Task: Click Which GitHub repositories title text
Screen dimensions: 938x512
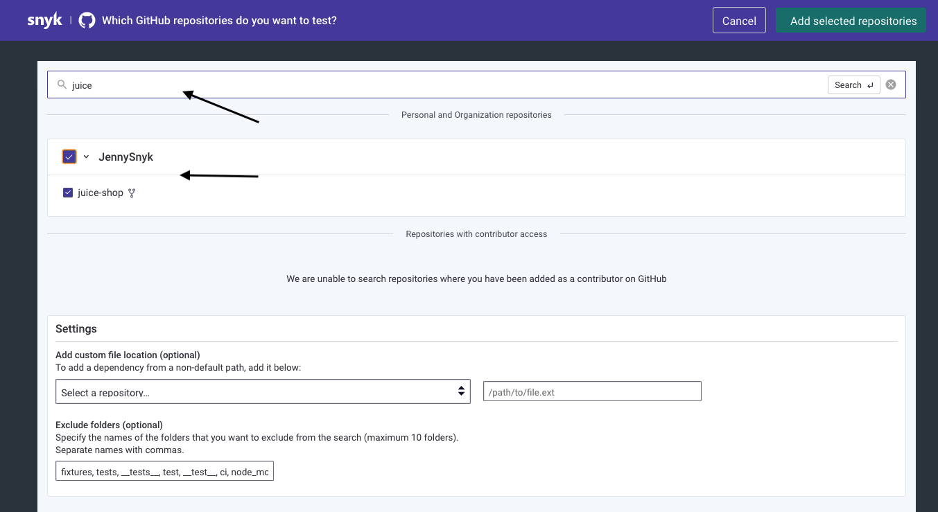Action: pyautogui.click(x=219, y=21)
